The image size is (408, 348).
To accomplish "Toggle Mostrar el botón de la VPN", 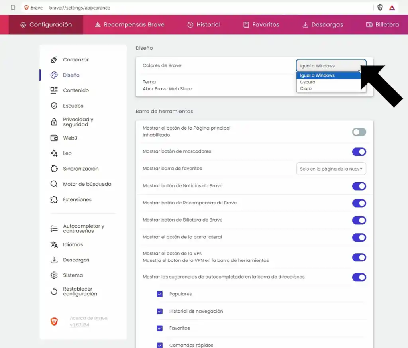I will (x=359, y=258).
